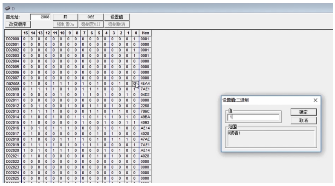
Task: Click bit 15 cell of row D02020
Action: 25,149
